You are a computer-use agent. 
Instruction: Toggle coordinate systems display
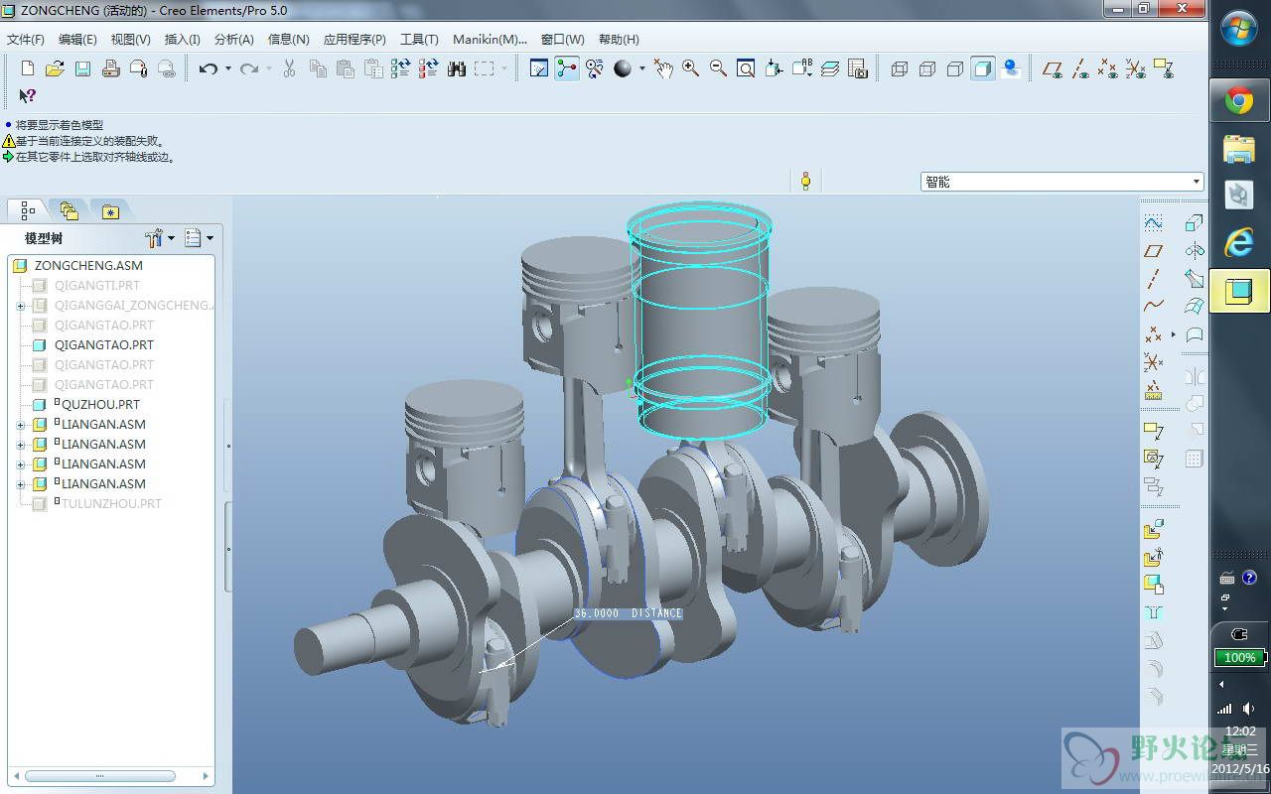(1136, 68)
